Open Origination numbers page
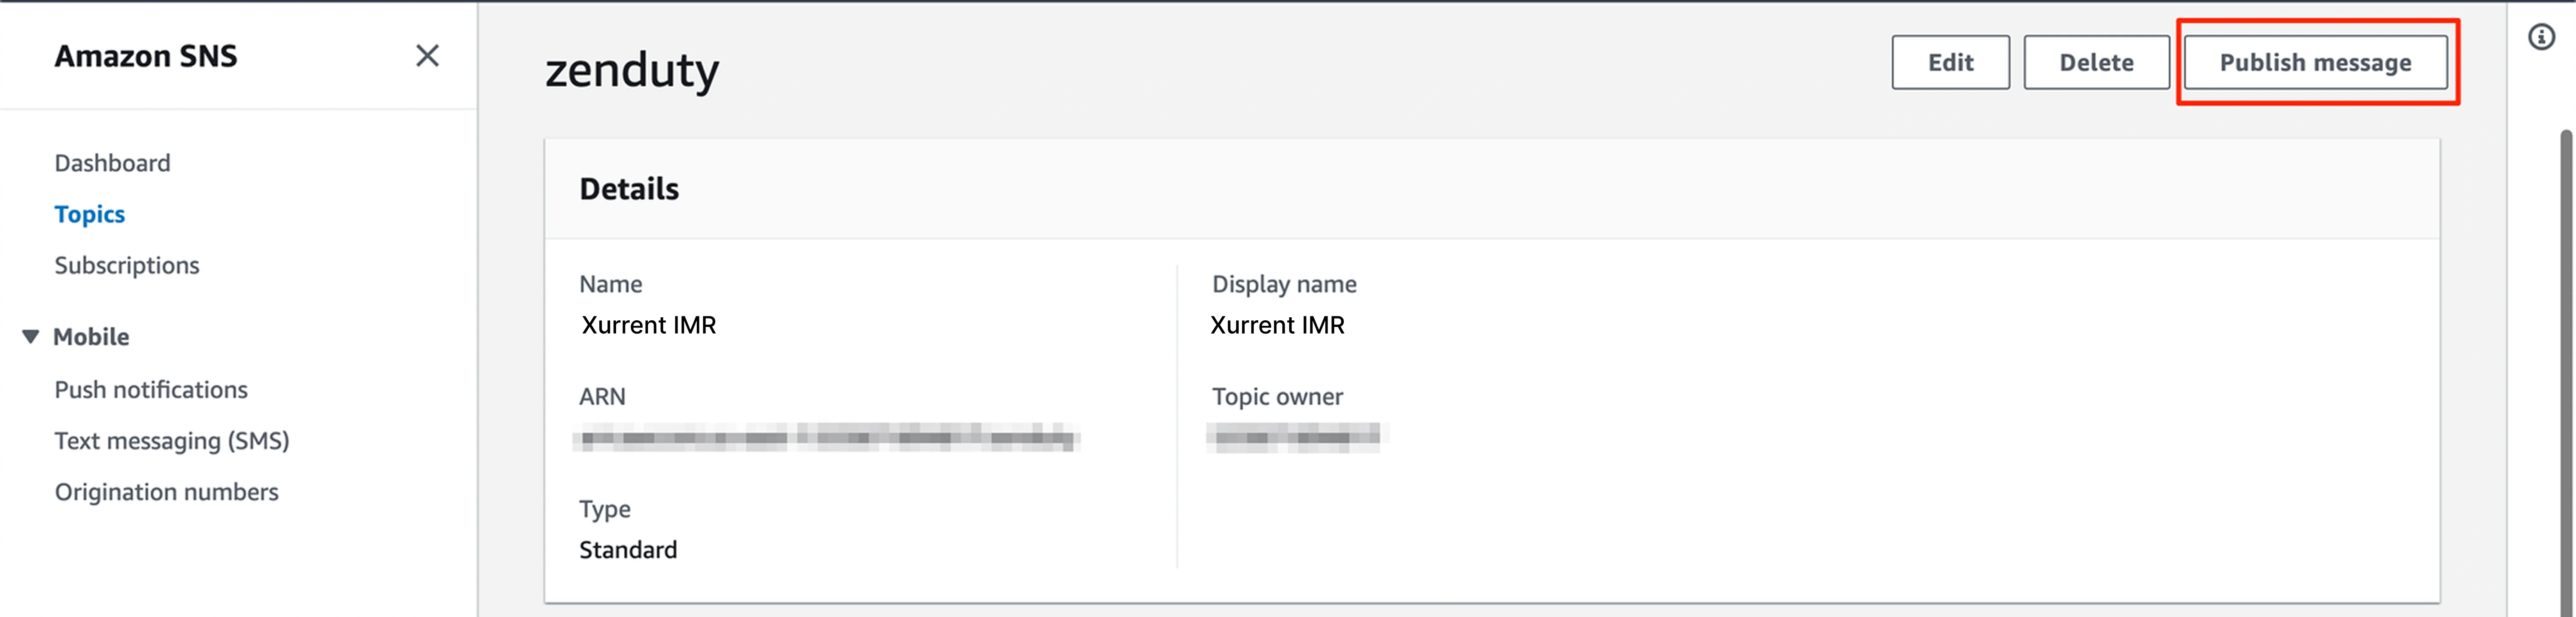The width and height of the screenshot is (2576, 617). tap(166, 492)
